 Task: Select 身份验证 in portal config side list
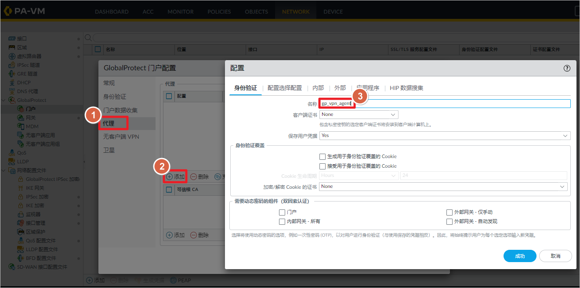[115, 97]
